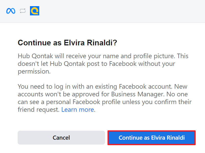Click the two-way arrows connection icon

coord(23,11)
